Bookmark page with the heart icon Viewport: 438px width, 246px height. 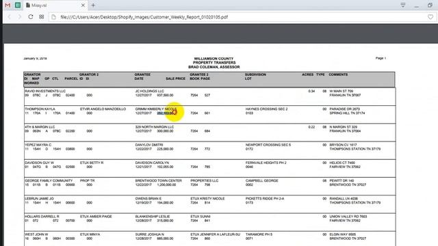pos(430,17)
